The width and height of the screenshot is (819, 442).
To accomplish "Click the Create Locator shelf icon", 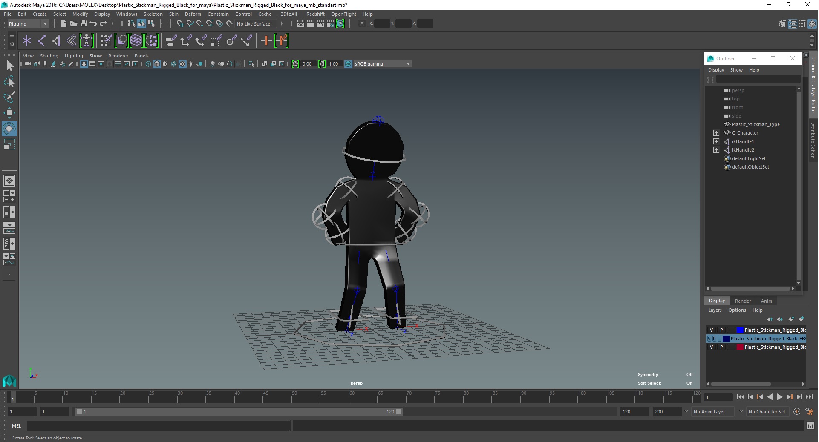I will point(27,41).
